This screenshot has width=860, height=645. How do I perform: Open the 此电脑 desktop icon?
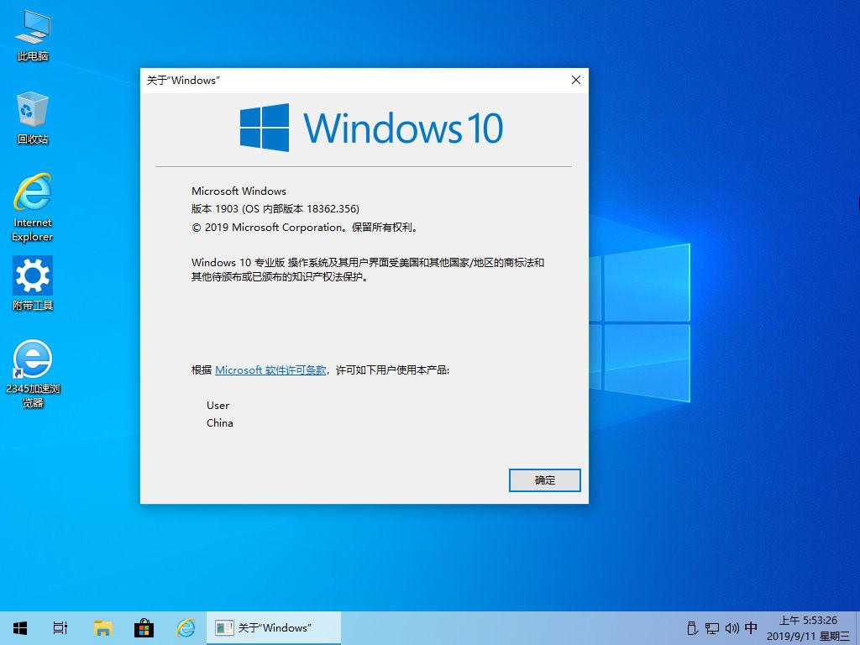click(x=33, y=34)
